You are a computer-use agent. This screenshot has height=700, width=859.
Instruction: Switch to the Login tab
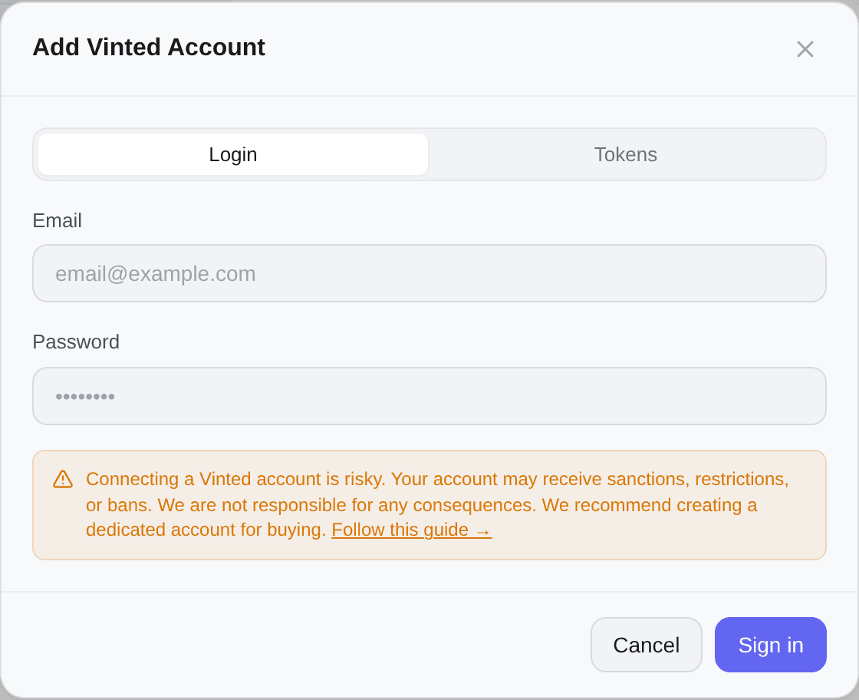(233, 154)
